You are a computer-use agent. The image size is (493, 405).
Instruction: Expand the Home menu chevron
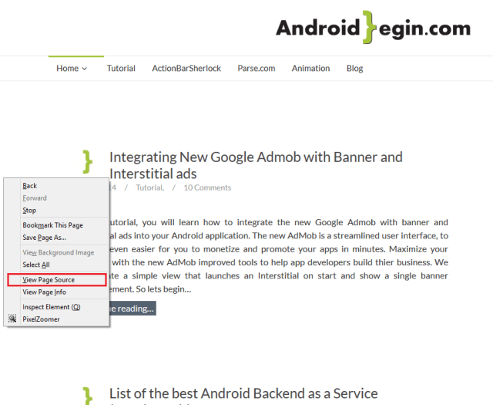tap(84, 69)
